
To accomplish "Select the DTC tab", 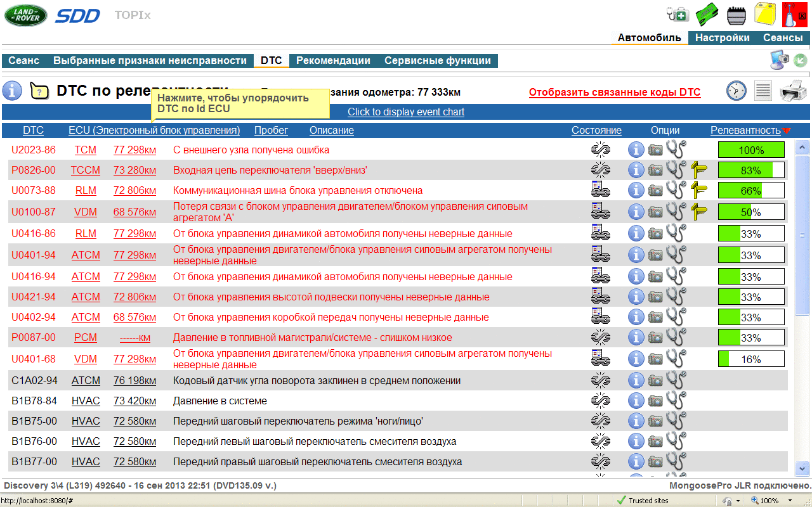I will (x=272, y=61).
